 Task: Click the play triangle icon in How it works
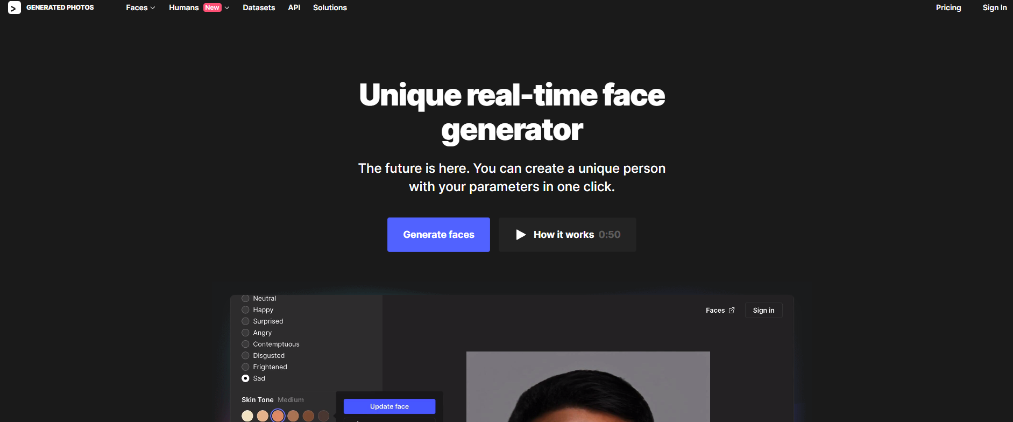click(x=521, y=235)
